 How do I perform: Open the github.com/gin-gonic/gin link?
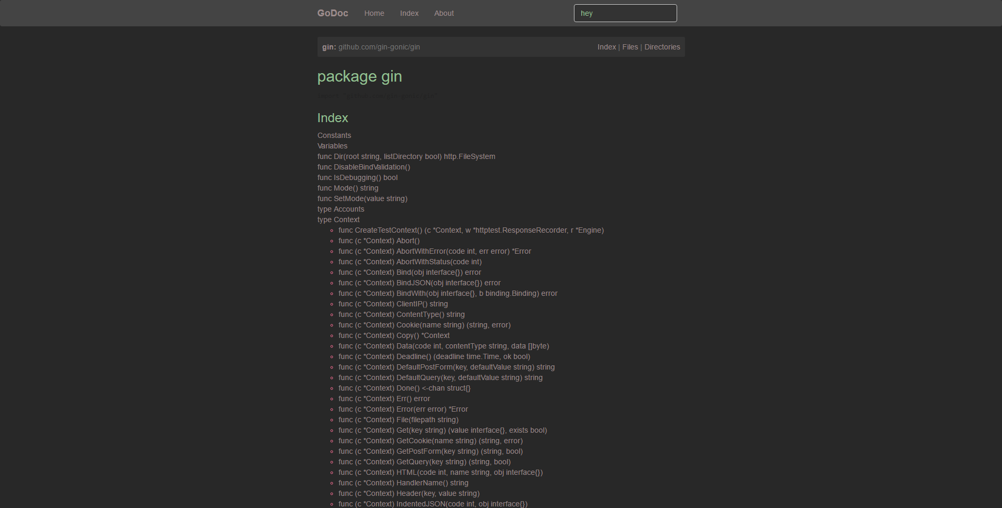(379, 47)
